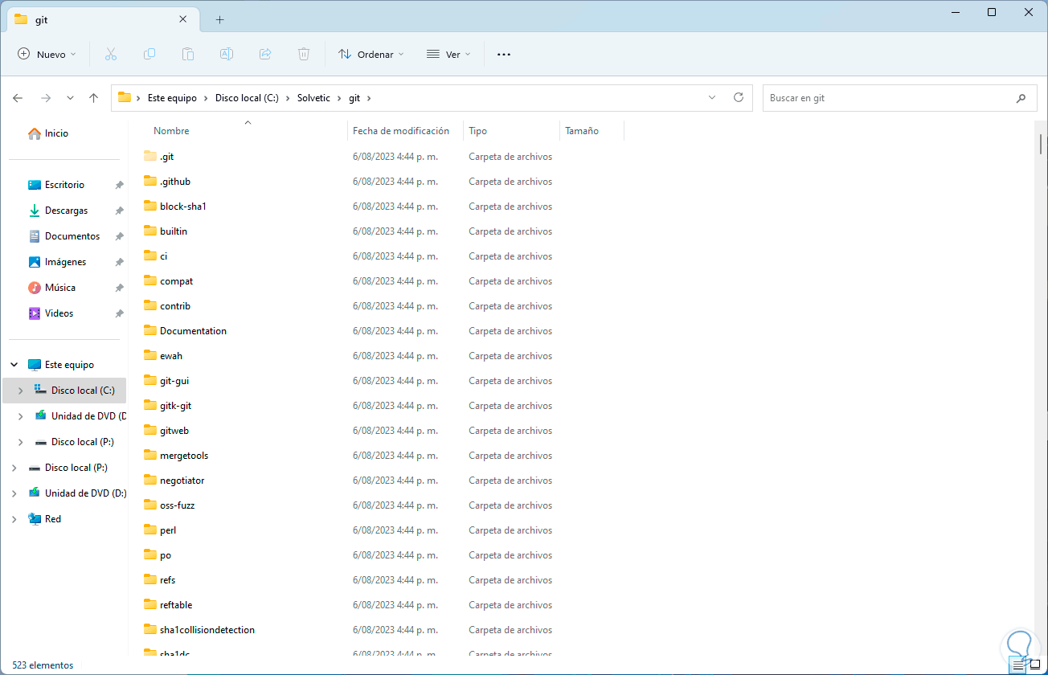Open the Ordenar sort dropdown

pyautogui.click(x=371, y=55)
